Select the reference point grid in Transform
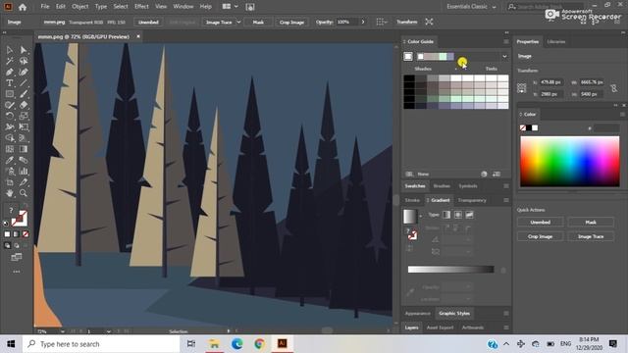Image resolution: width=628 pixels, height=353 pixels. tap(521, 88)
